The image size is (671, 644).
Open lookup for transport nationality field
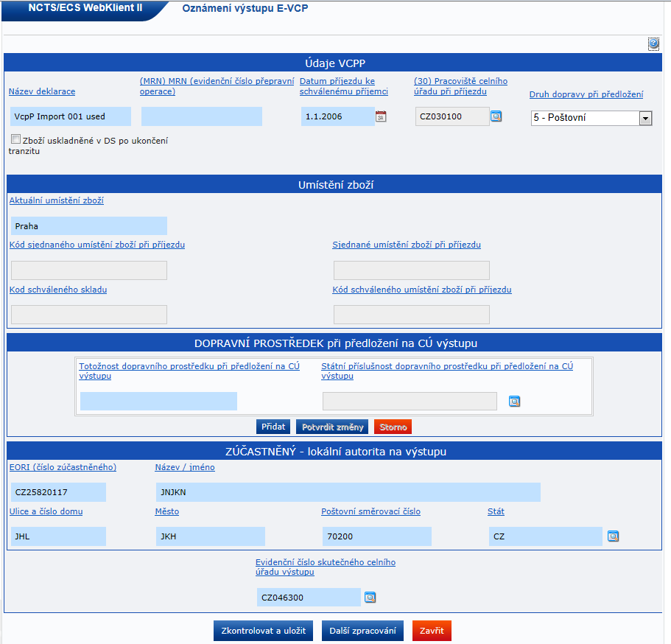click(x=514, y=402)
